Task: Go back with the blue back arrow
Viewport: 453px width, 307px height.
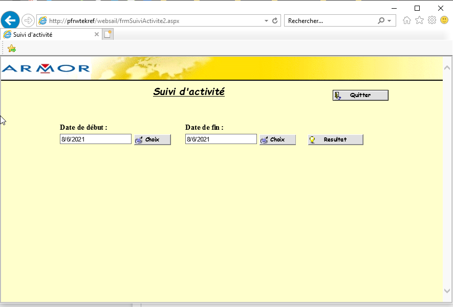Action: point(10,20)
